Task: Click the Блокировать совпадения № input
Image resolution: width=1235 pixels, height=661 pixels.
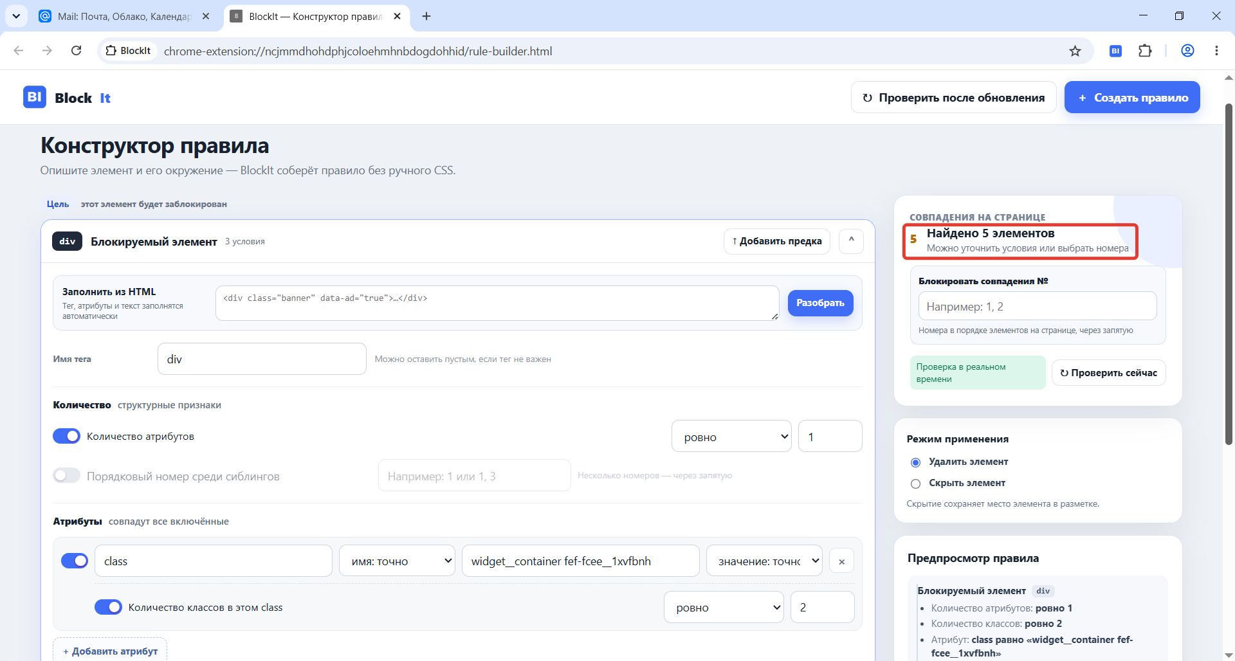Action: pos(1038,306)
